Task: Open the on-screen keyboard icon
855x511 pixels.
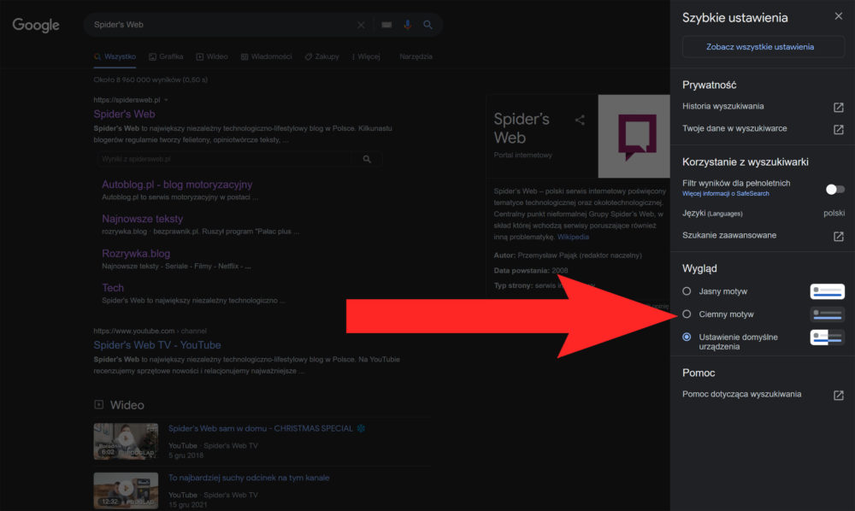Action: pos(386,25)
